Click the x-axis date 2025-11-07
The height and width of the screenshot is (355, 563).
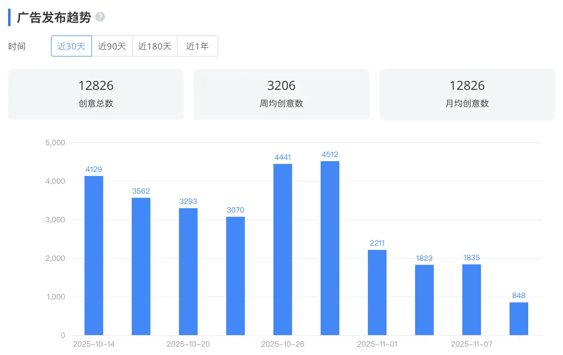[x=472, y=344]
